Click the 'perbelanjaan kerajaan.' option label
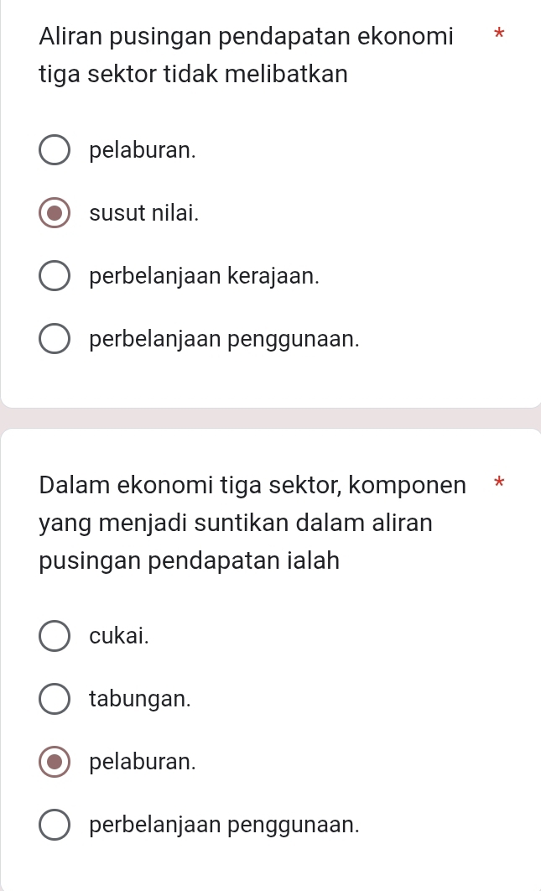 [205, 276]
